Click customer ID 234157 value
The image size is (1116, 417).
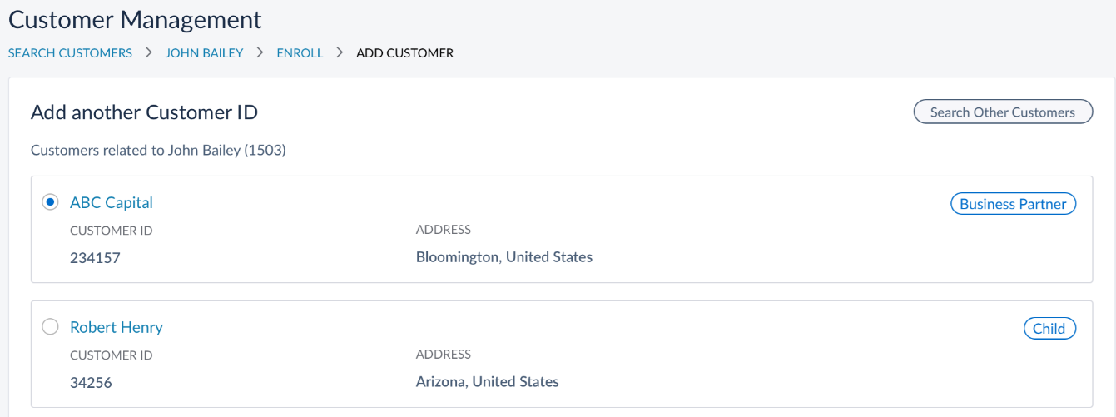95,258
